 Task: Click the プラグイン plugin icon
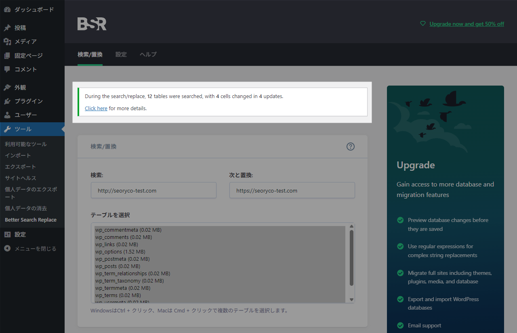(7, 101)
